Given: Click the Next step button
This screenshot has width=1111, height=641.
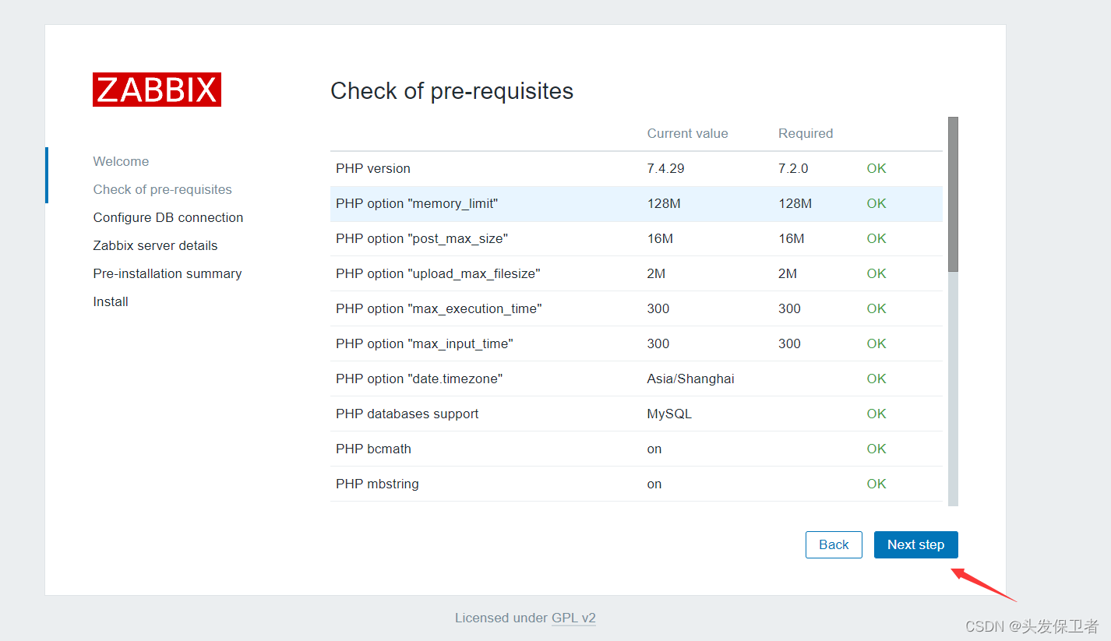Looking at the screenshot, I should (915, 544).
